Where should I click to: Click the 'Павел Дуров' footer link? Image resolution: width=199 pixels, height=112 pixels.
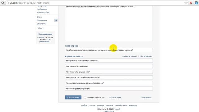coord(109,111)
